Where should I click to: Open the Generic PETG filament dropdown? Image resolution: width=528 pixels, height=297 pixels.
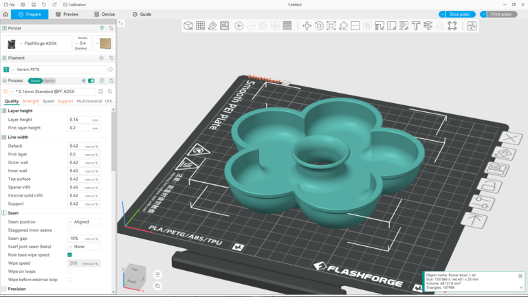[58, 69]
